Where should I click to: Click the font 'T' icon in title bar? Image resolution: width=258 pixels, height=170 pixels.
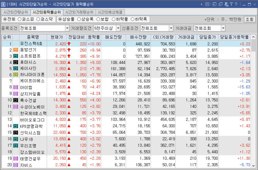pos(231,4)
